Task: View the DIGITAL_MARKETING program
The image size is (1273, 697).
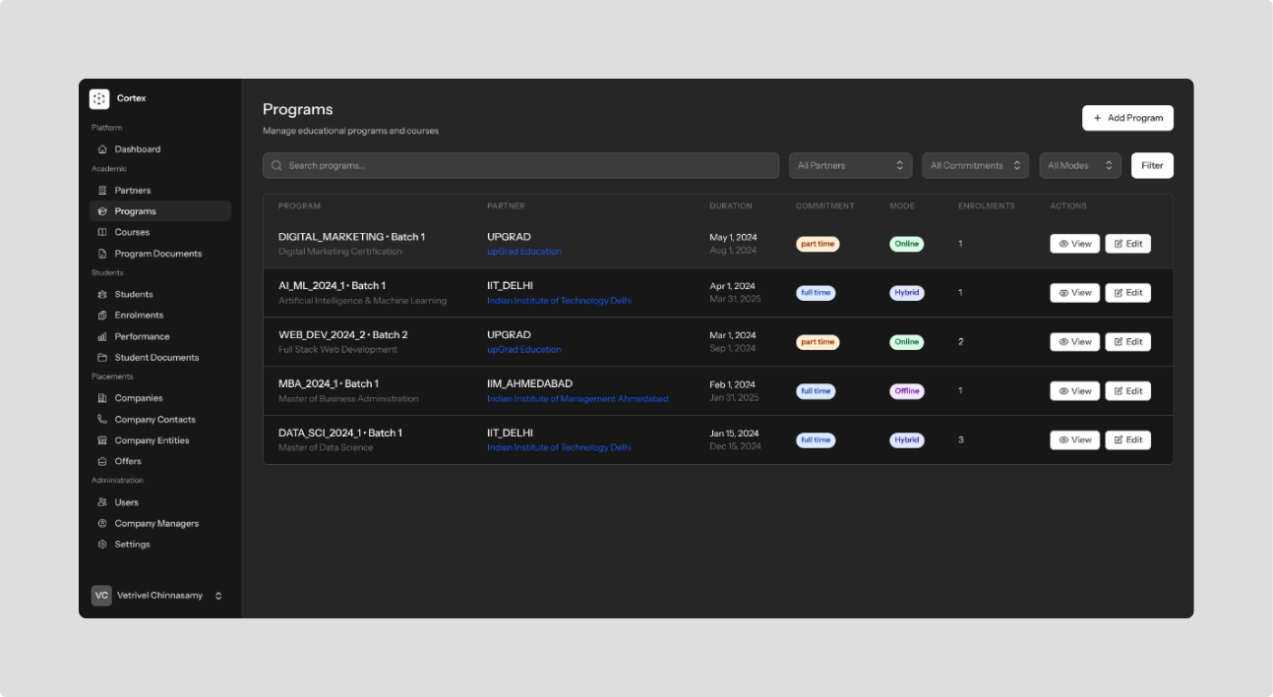Action: coord(1074,244)
